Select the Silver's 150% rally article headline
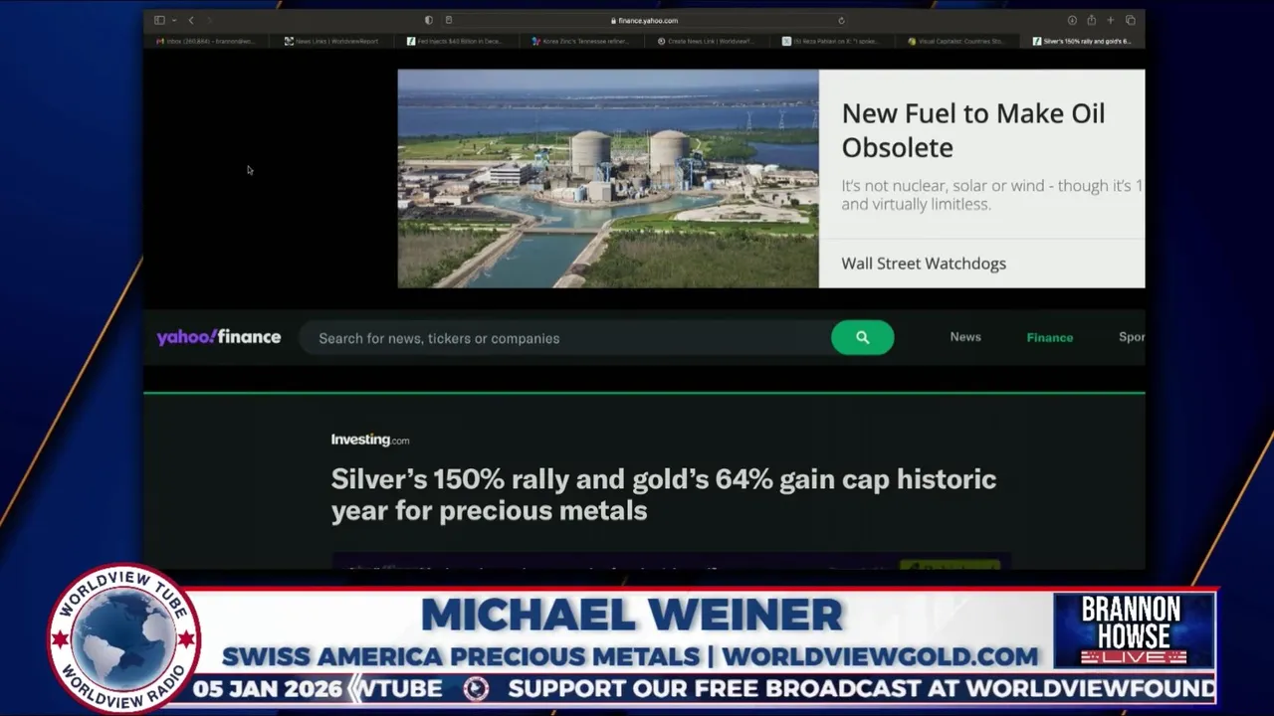 point(664,494)
